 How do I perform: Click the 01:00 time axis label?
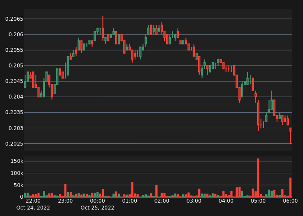[x=130, y=201]
